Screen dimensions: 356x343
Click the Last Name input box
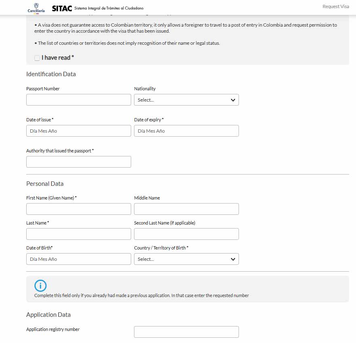[79, 234]
